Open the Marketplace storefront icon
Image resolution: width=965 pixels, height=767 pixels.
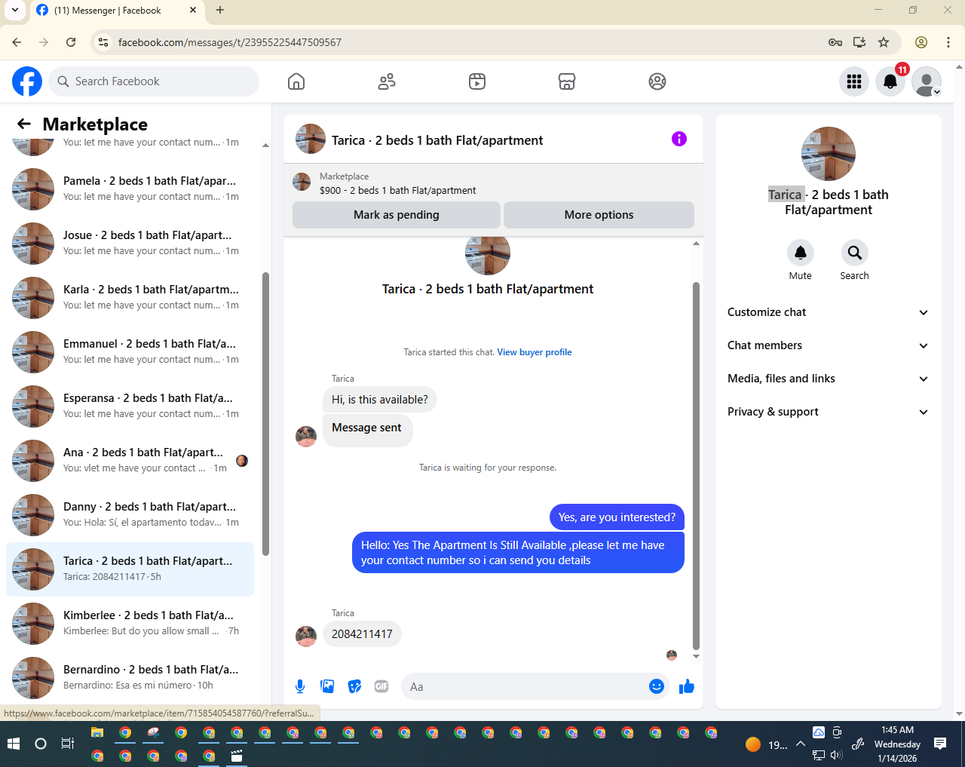567,81
